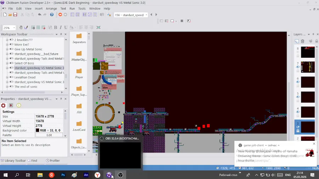This screenshot has width=319, height=179.
Task: Open About info tab in Properties
Action: coord(19,105)
